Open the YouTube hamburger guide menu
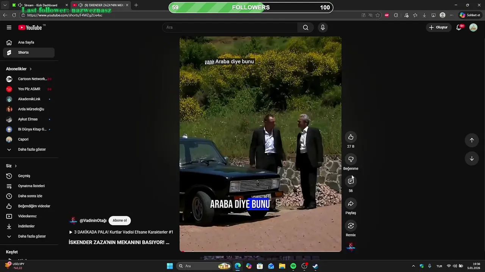485x272 pixels. (9, 27)
